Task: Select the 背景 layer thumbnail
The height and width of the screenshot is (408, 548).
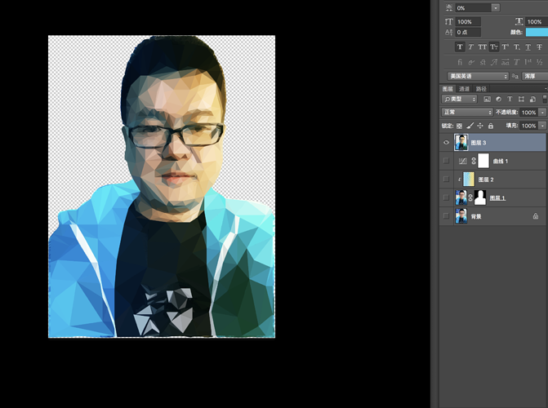Action: 461,216
